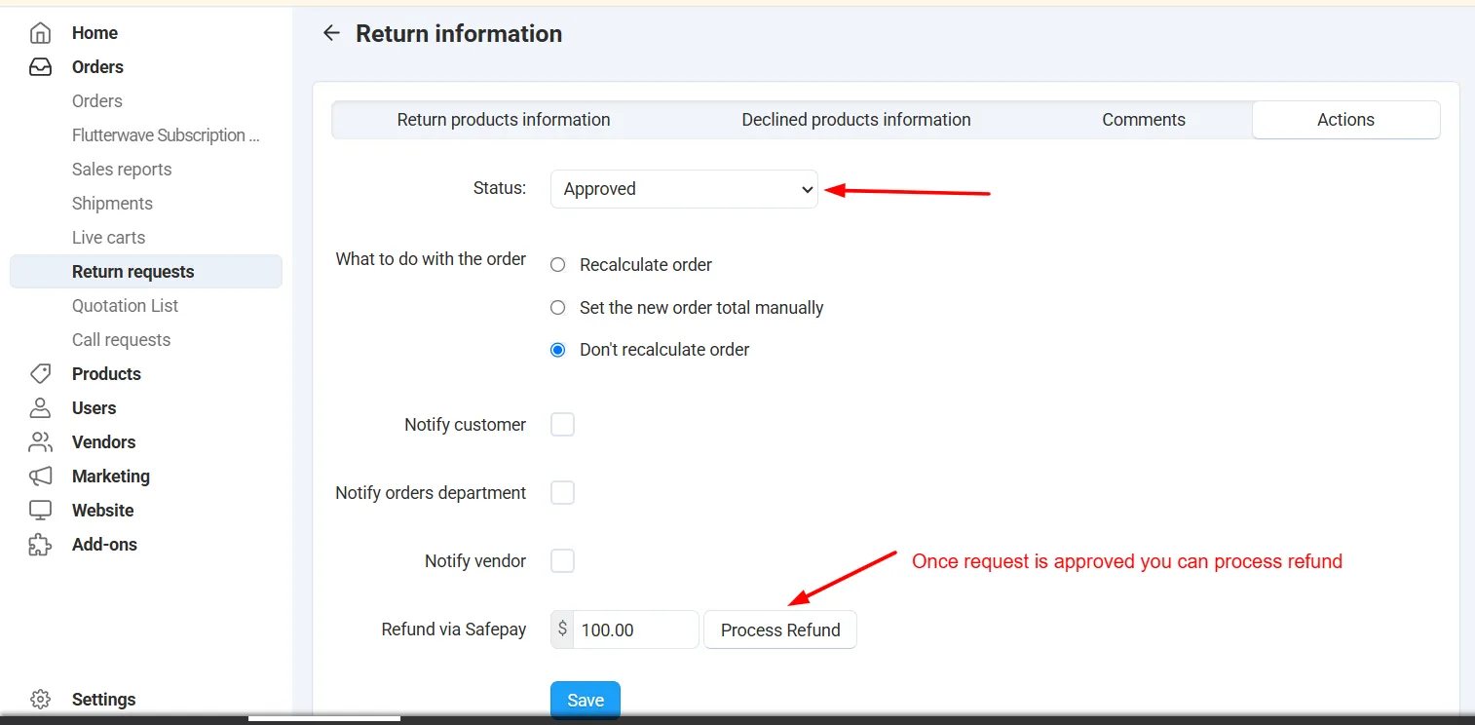
Task: Open the Settings menu label
Action: pyautogui.click(x=103, y=700)
